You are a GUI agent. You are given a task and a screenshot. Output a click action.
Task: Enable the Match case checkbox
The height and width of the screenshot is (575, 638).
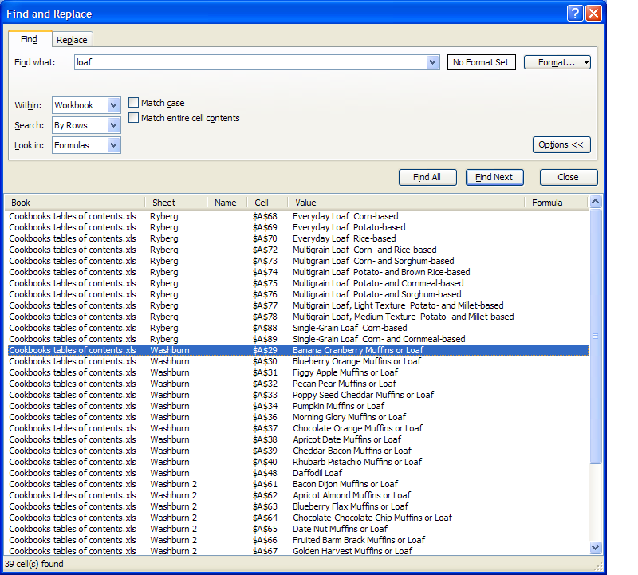tap(133, 103)
